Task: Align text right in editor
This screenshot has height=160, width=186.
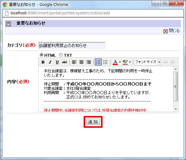Action: coord(89,62)
